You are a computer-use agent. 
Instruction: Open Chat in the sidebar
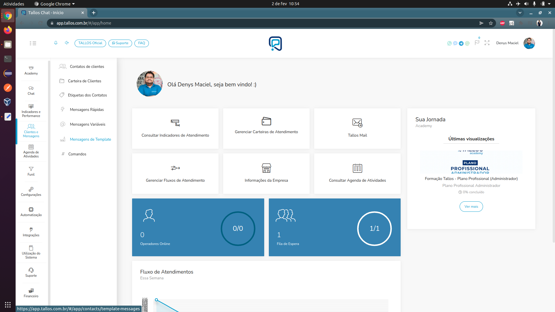31,91
